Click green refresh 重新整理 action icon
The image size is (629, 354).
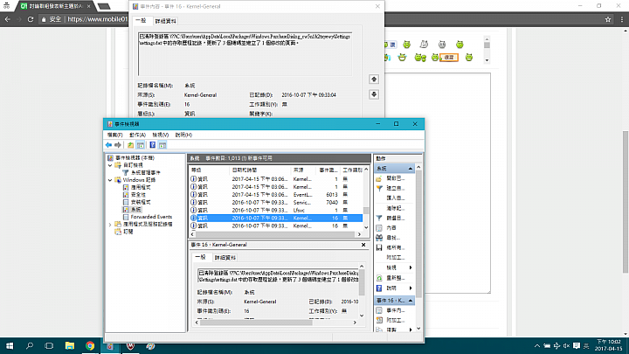point(379,278)
